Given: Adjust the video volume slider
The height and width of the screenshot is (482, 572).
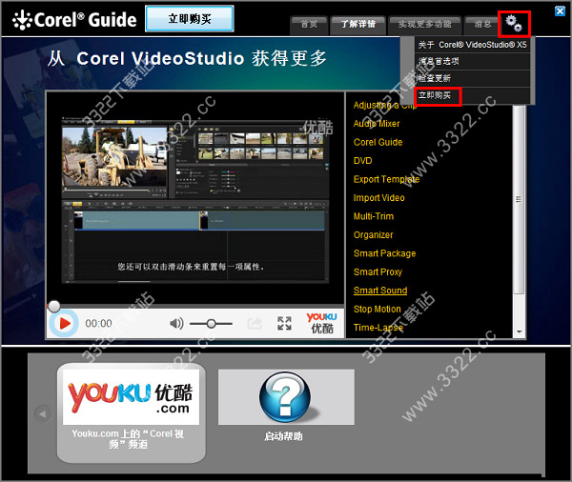Looking at the screenshot, I should tap(211, 324).
